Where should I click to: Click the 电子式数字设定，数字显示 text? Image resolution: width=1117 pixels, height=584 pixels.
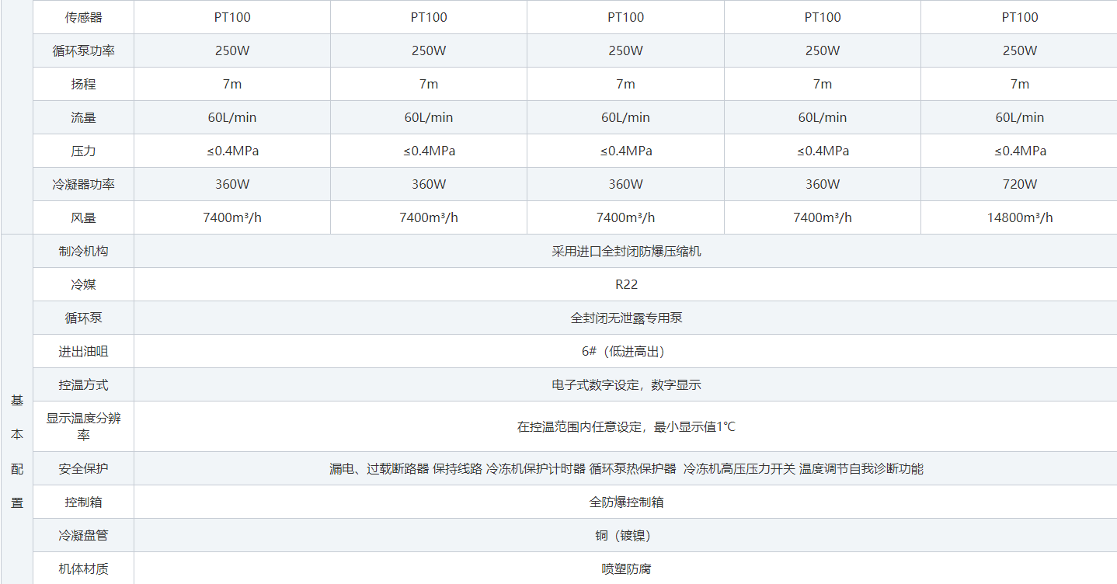[x=626, y=384]
